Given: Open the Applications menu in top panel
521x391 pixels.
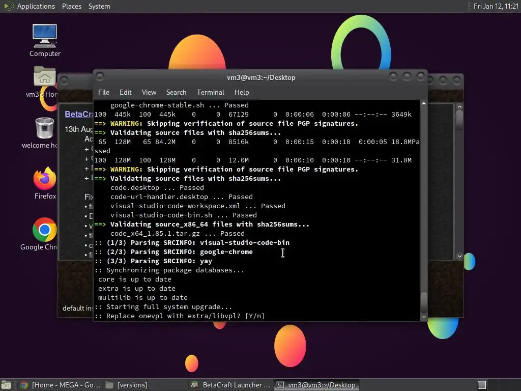Looking at the screenshot, I should [36, 6].
